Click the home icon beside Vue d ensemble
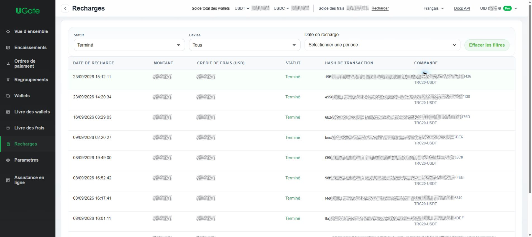The height and width of the screenshot is (237, 532). pyautogui.click(x=8, y=32)
